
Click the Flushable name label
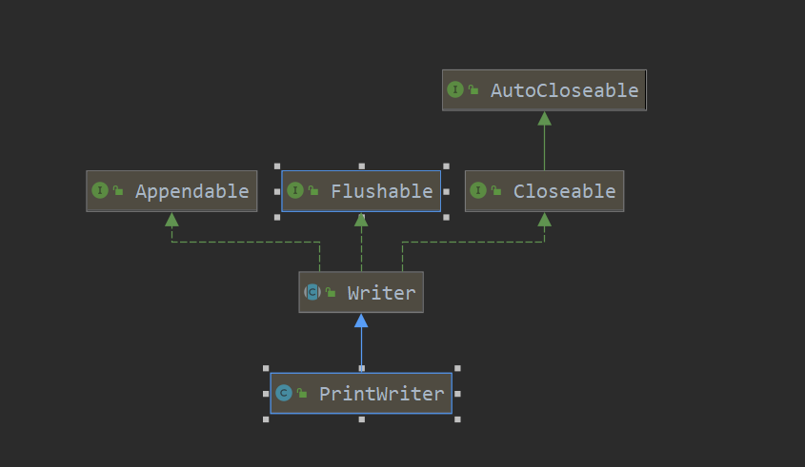point(381,191)
